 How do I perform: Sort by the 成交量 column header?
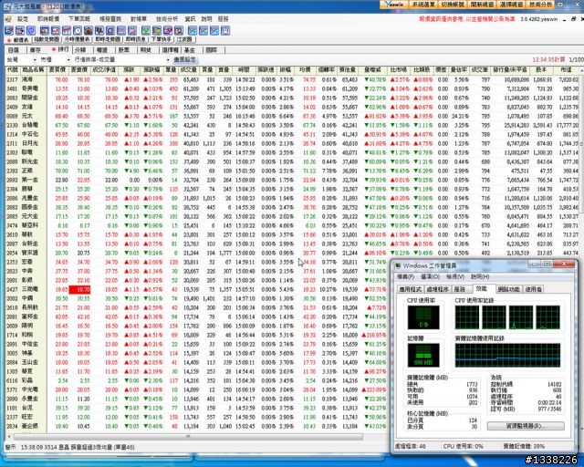(189, 69)
